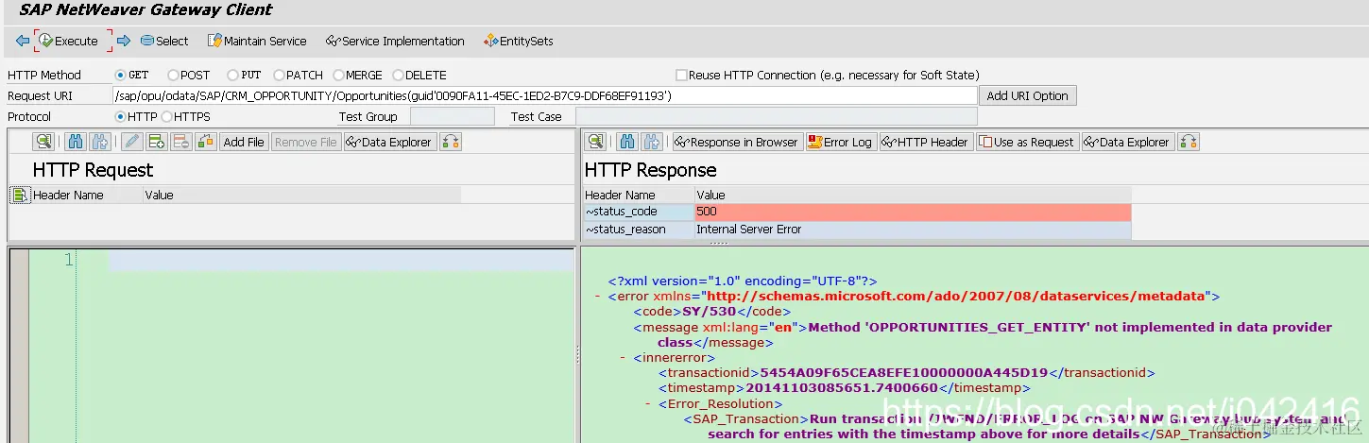The width and height of the screenshot is (1369, 443).
Task: Click details magnifier icon in HTTP Request toolbar
Action: point(43,142)
